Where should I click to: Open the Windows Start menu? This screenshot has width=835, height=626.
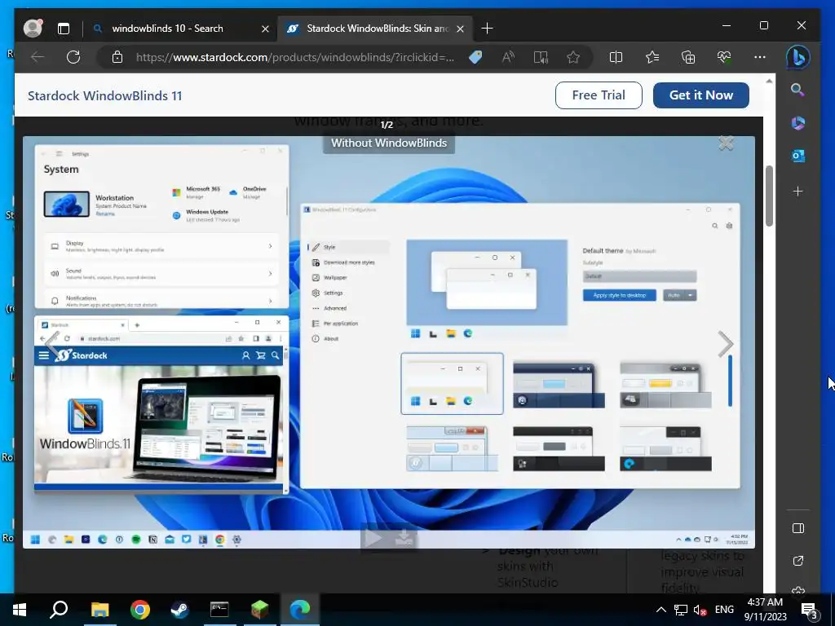pyautogui.click(x=20, y=610)
